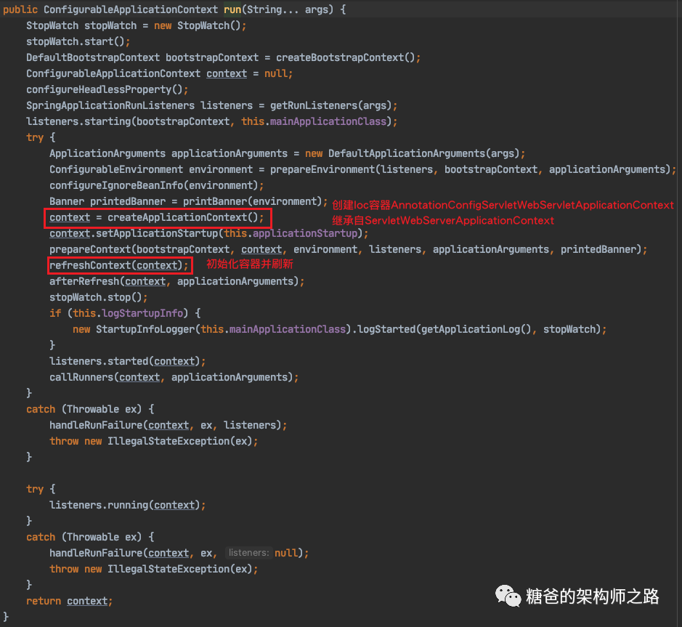This screenshot has width=682, height=627.
Task: Click the afterRefresh method call
Action: coord(84,281)
